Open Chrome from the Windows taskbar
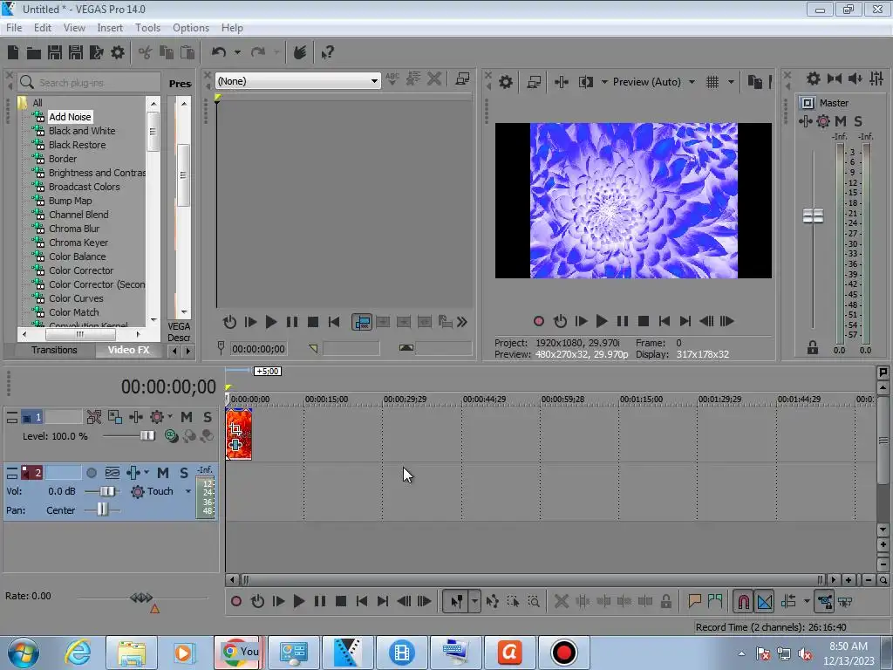893x670 pixels. point(239,653)
